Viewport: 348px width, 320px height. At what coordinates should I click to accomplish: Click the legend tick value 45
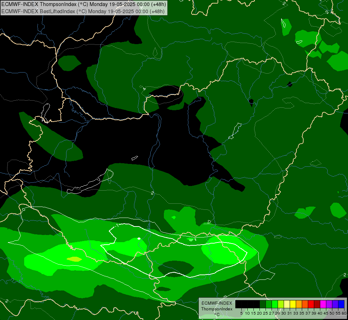pos(326,313)
